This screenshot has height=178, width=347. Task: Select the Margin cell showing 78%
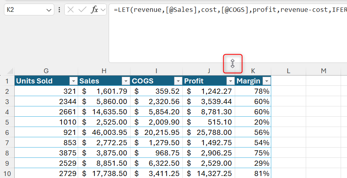coord(253,91)
